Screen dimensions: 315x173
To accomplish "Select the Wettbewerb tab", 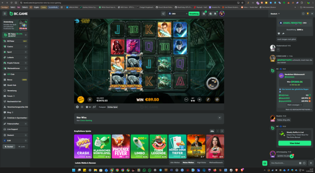I will 216,163.
